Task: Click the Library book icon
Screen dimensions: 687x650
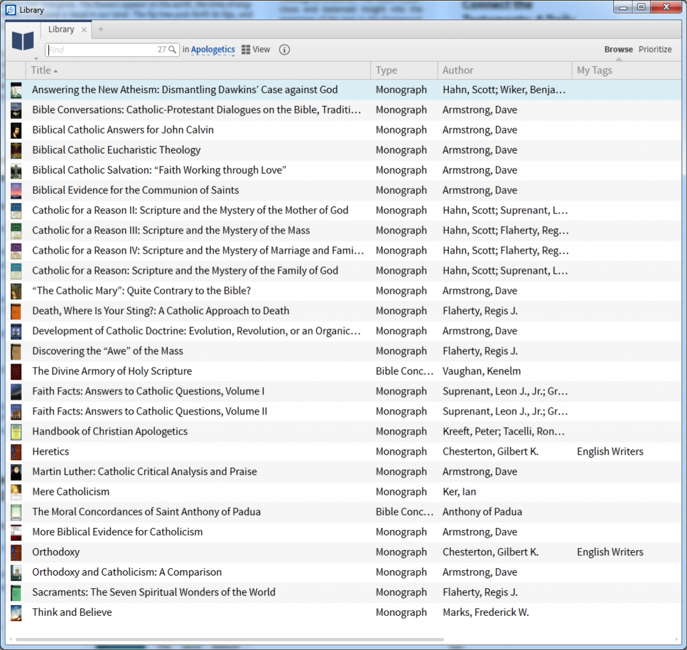Action: tap(23, 42)
